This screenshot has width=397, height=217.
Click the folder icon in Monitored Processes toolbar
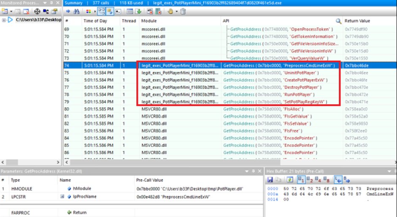54,11
